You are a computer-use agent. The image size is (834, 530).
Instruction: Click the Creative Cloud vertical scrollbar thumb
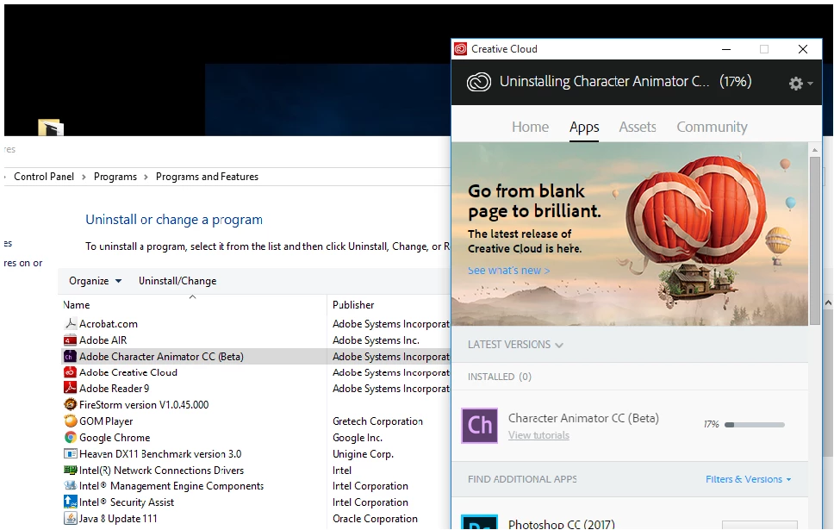pyautogui.click(x=815, y=240)
